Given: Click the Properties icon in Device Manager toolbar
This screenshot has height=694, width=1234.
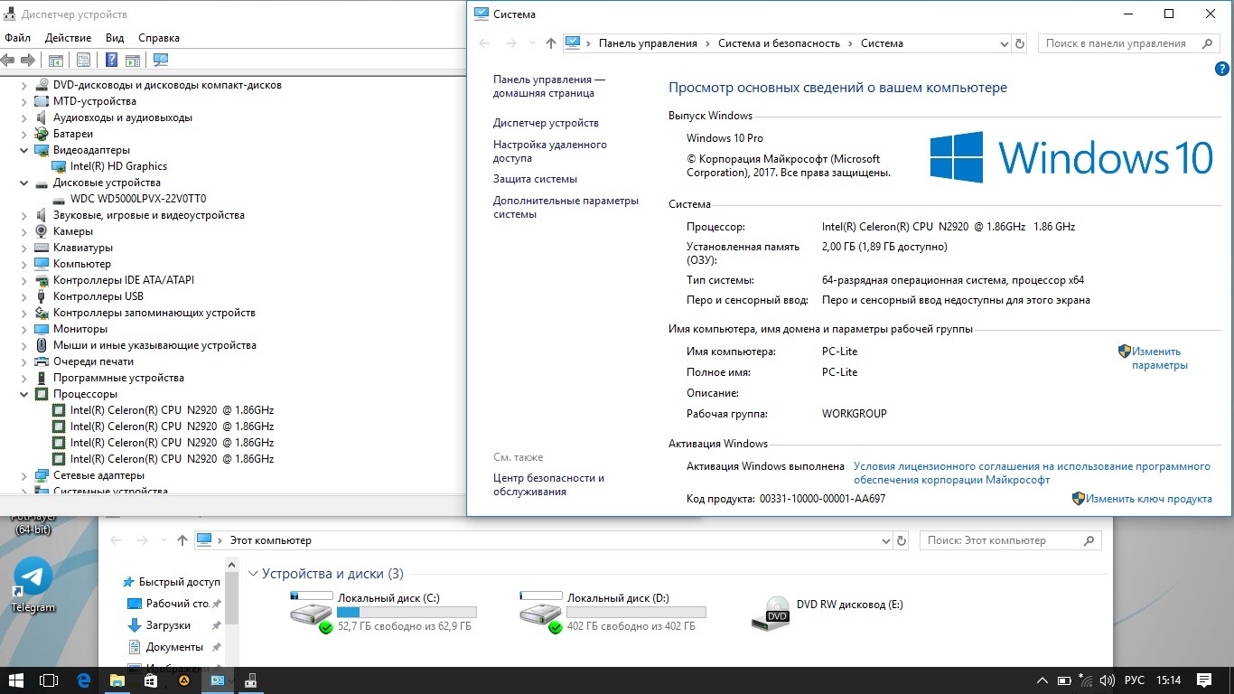Looking at the screenshot, I should 83,60.
